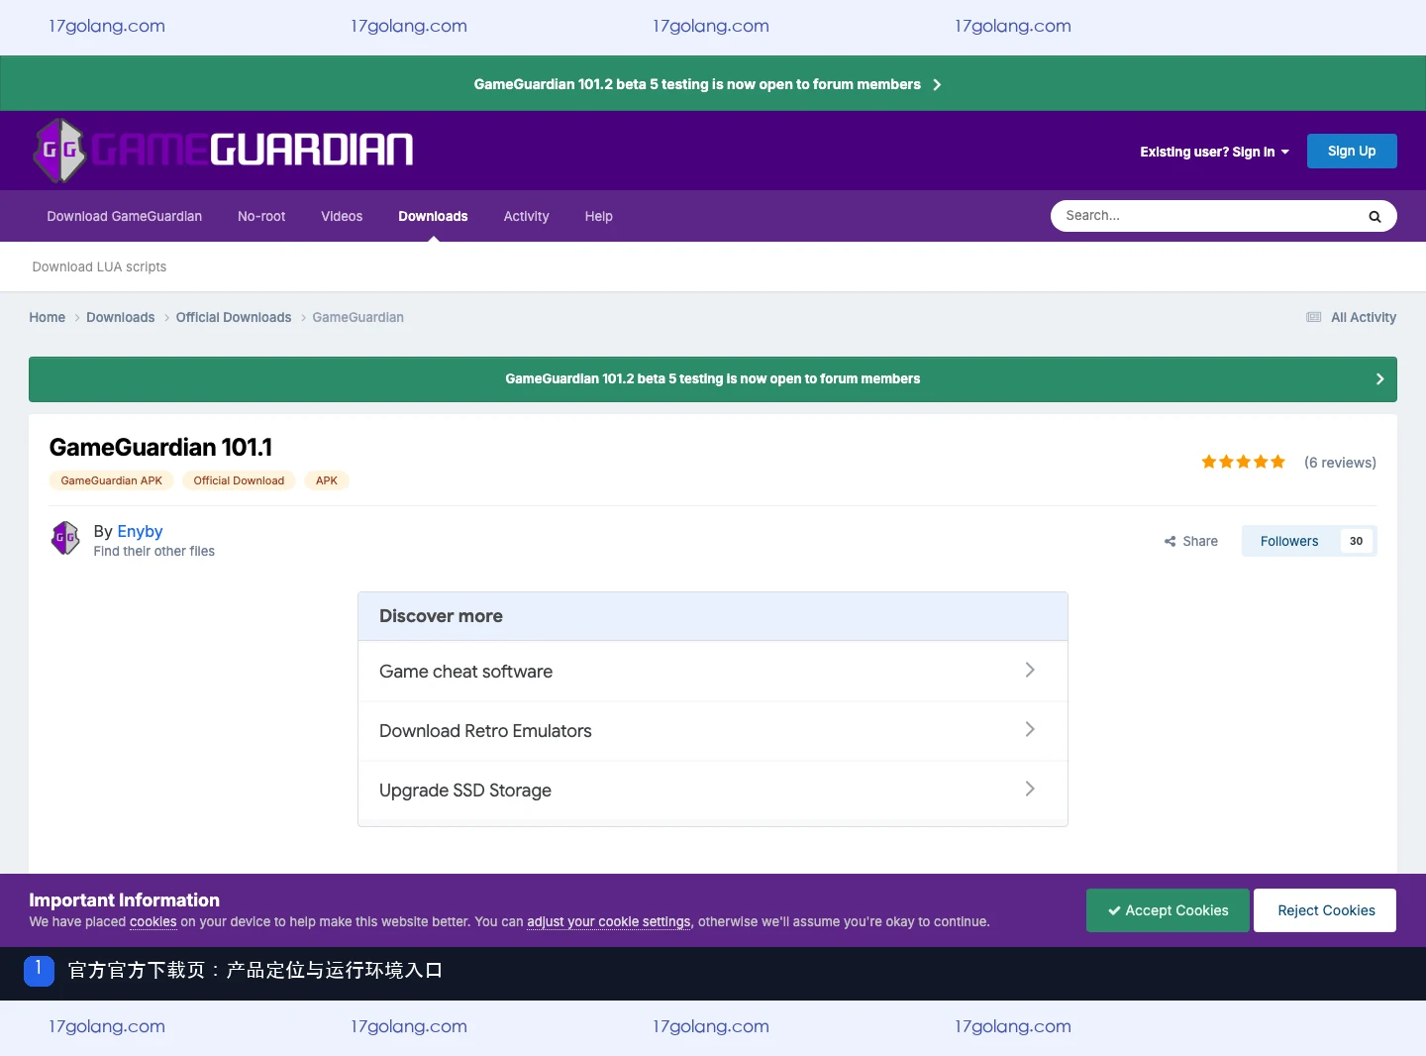The height and width of the screenshot is (1056, 1426).
Task: Click Enyby's avatar icon
Action: 65,538
